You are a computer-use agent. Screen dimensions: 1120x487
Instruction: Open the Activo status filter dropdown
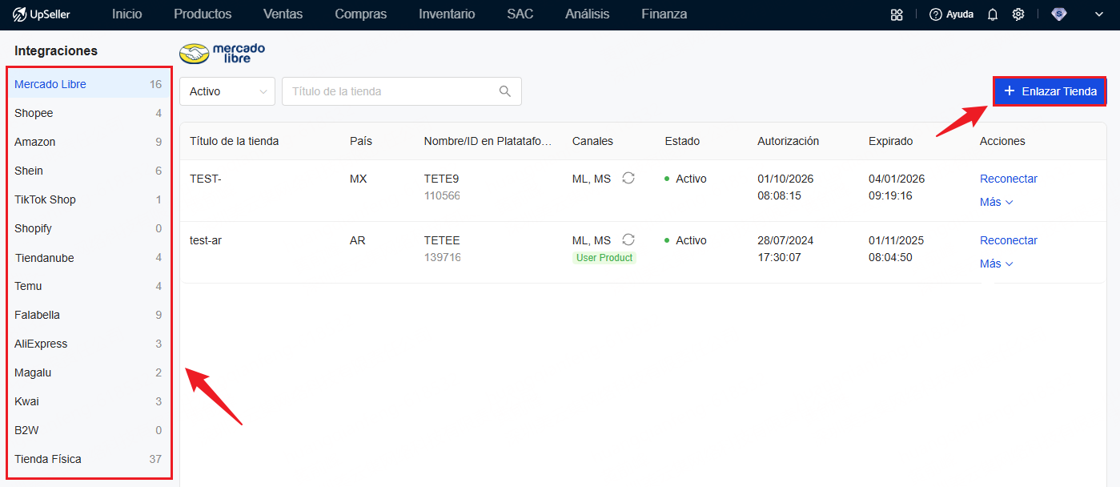(227, 91)
